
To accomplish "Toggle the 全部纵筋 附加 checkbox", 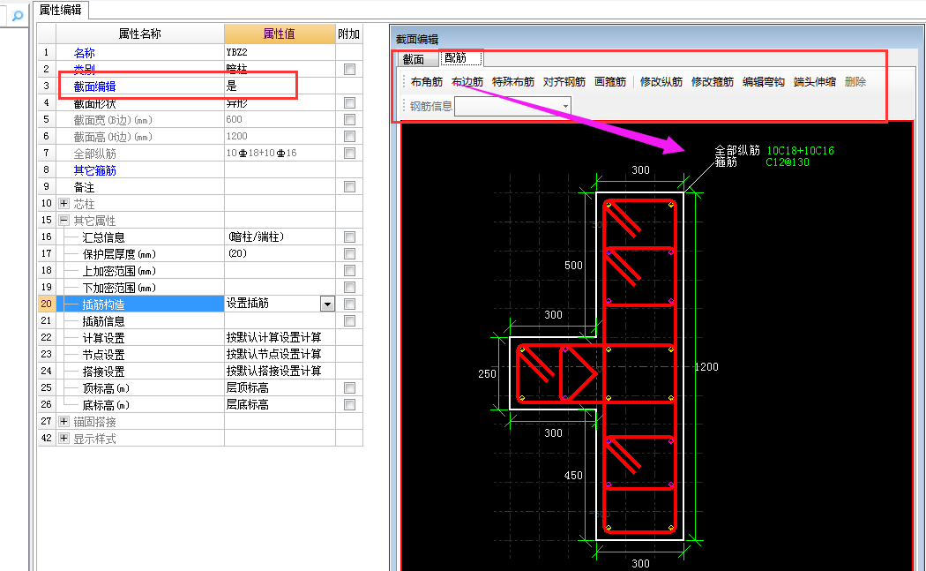I will (349, 153).
